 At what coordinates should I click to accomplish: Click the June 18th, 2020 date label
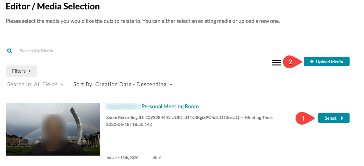pos(123,158)
